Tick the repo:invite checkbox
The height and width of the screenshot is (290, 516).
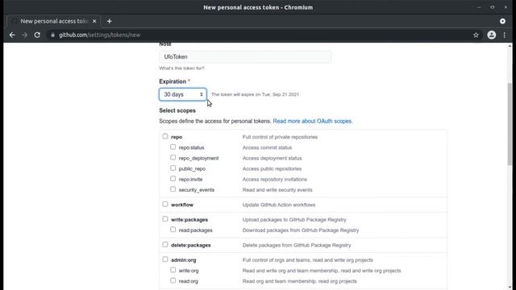(x=173, y=179)
